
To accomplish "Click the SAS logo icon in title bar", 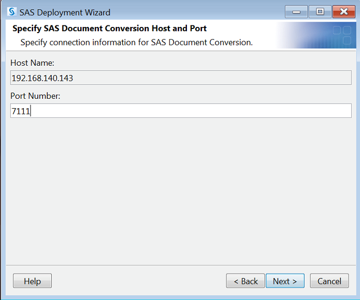I will (x=12, y=12).
